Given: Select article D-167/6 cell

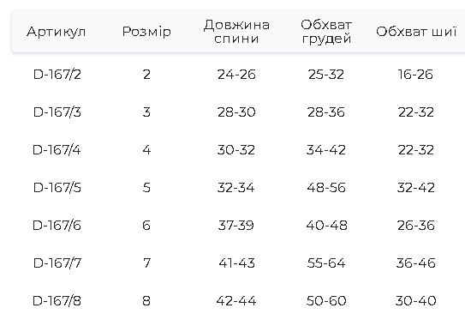Looking at the screenshot, I should [x=57, y=226].
